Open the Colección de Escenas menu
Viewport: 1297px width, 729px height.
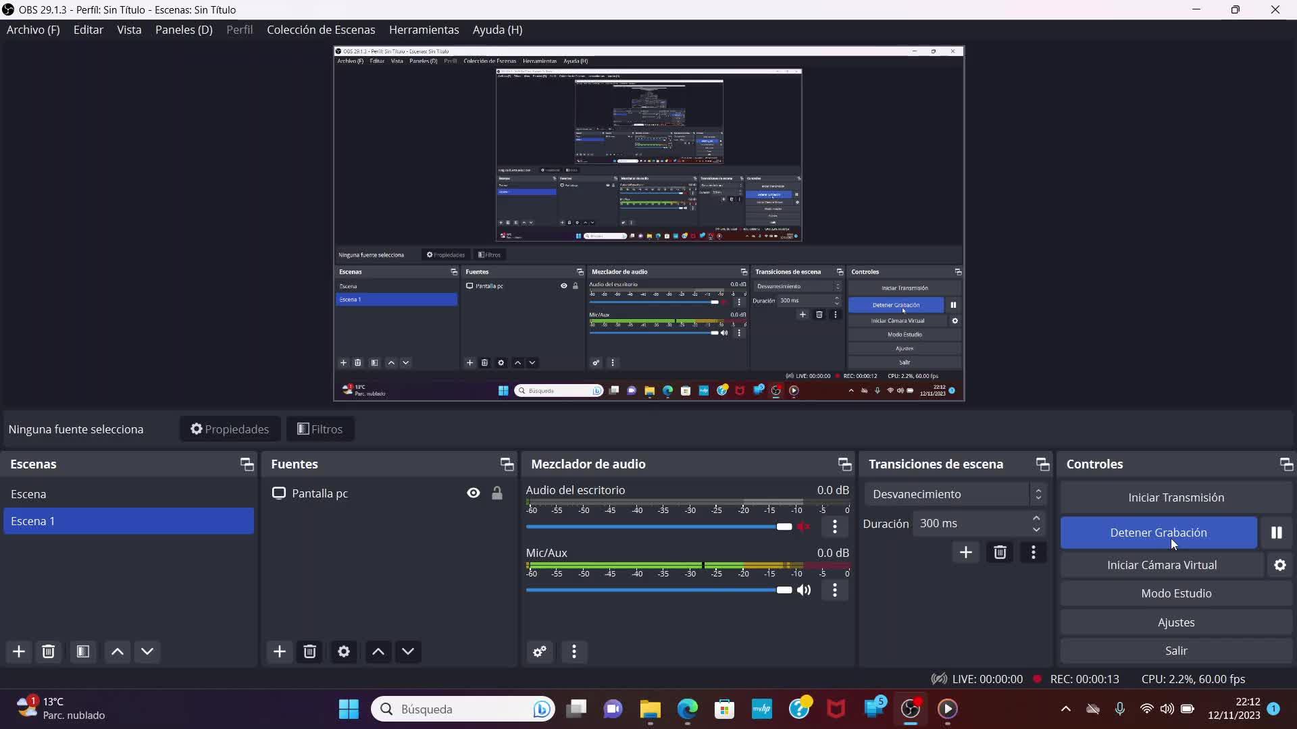point(321,30)
